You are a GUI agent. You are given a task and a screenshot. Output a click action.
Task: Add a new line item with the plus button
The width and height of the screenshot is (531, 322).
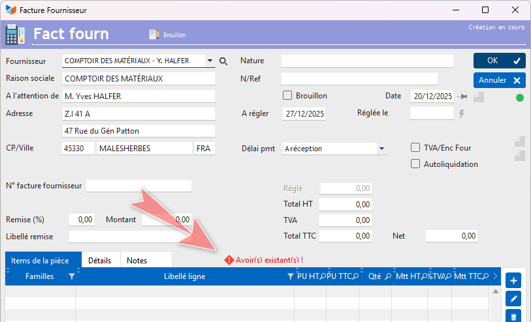click(513, 281)
